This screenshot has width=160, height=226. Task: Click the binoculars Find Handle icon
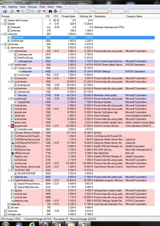pyautogui.click(x=50, y=11)
